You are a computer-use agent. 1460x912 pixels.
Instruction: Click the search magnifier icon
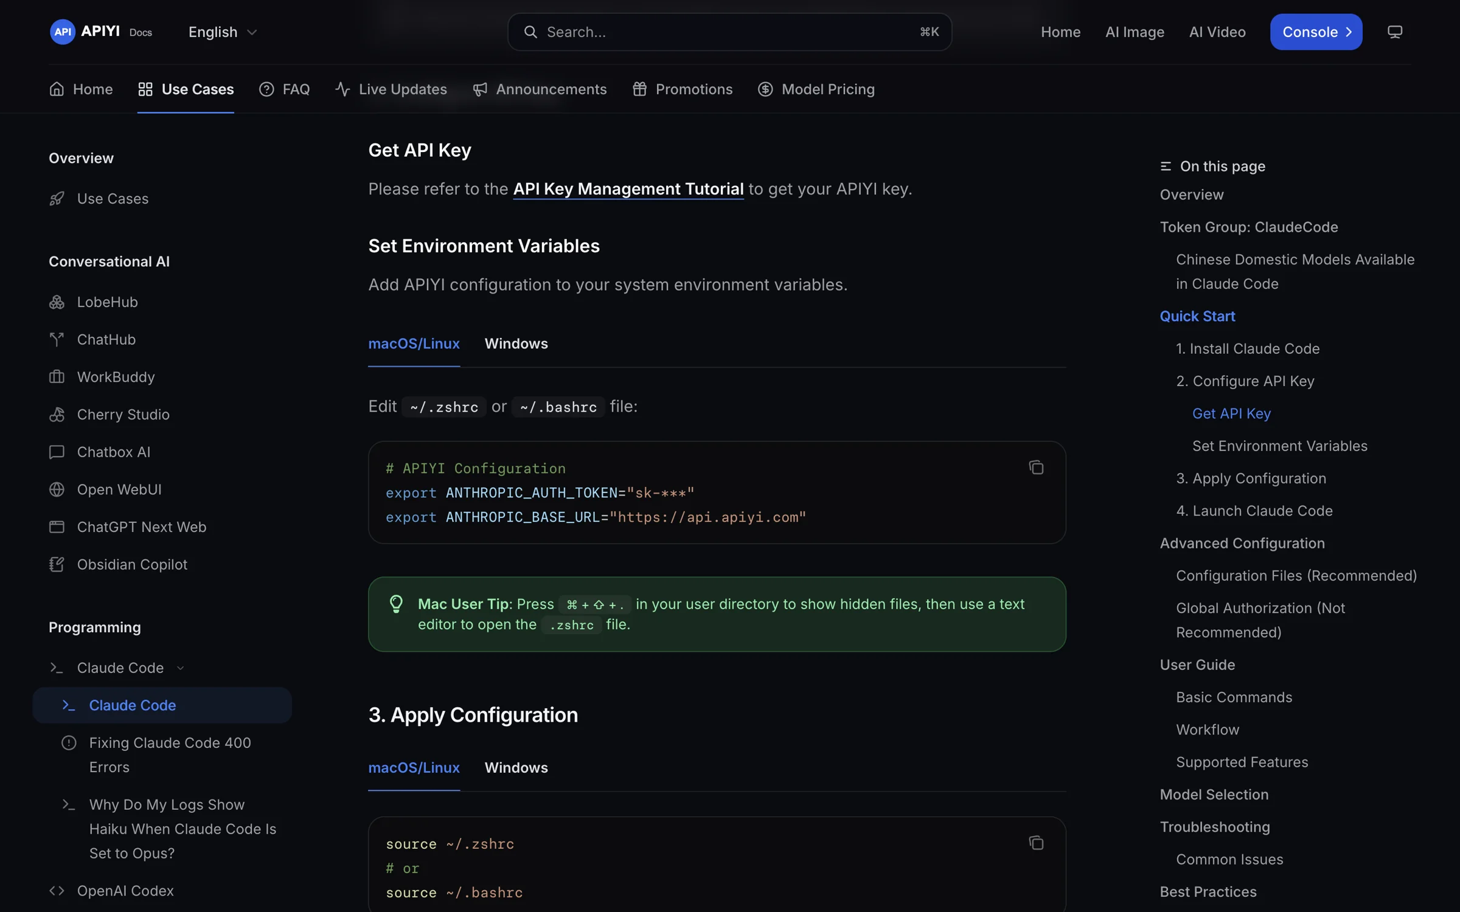tap(530, 32)
